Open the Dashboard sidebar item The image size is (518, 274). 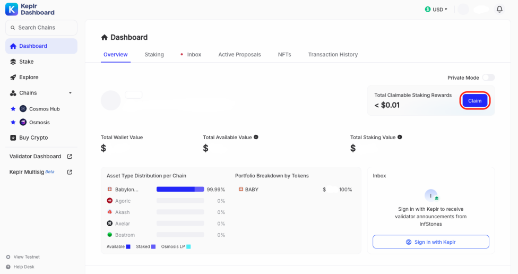tap(41, 46)
